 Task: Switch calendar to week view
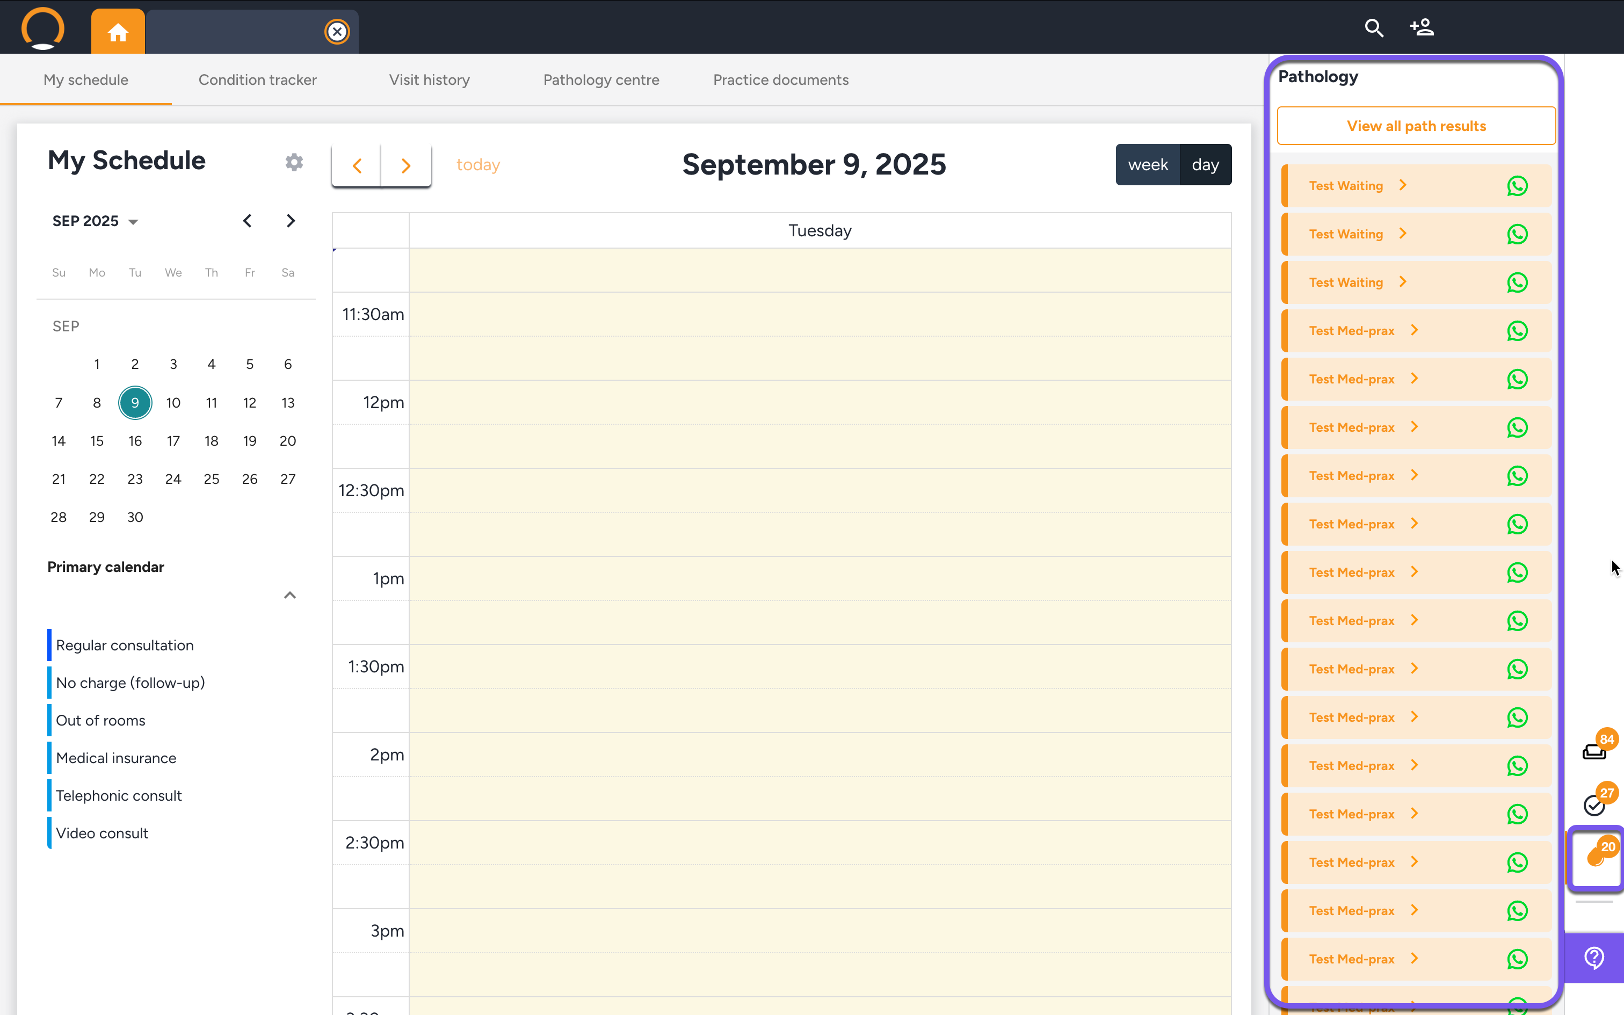tap(1148, 164)
